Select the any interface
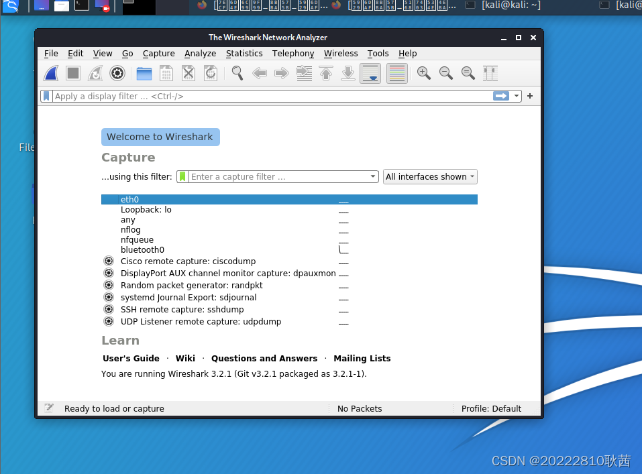 click(x=289, y=220)
